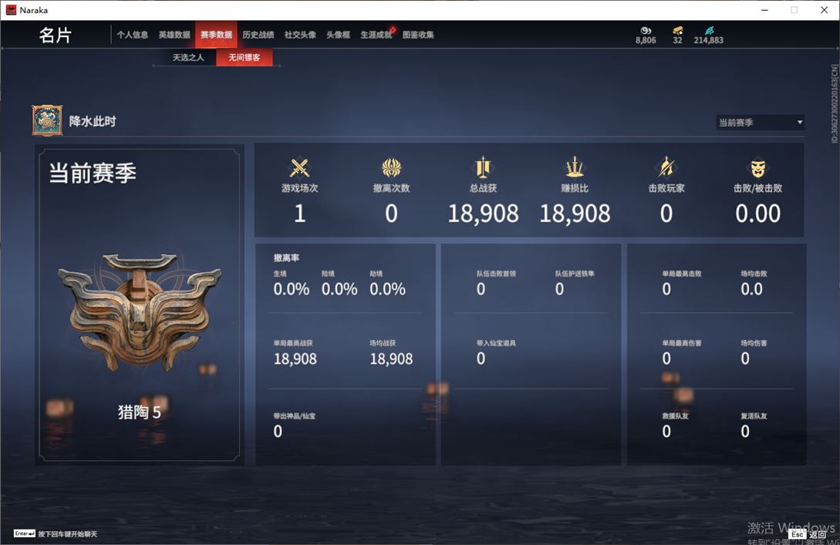Switch to the 个人信息 tab

pos(133,35)
